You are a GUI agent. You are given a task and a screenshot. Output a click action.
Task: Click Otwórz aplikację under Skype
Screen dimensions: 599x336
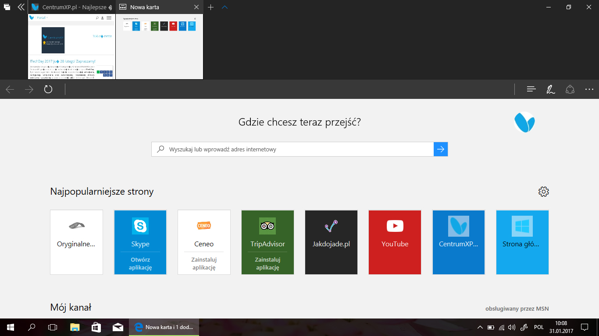140,263
